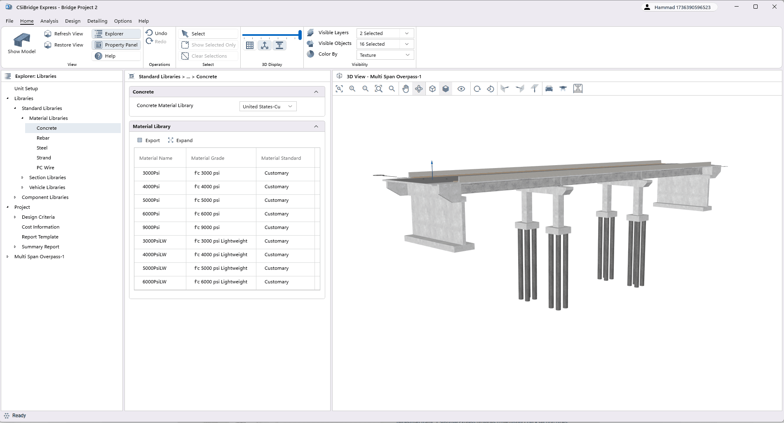
Task: Click Export in Material Library
Action: point(148,140)
